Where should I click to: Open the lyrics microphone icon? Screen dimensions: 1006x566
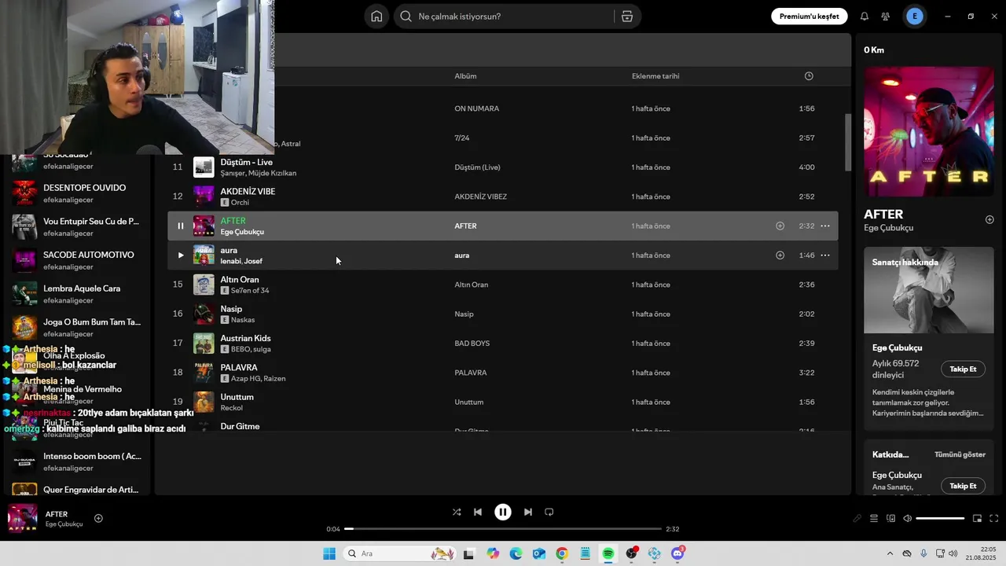857,518
